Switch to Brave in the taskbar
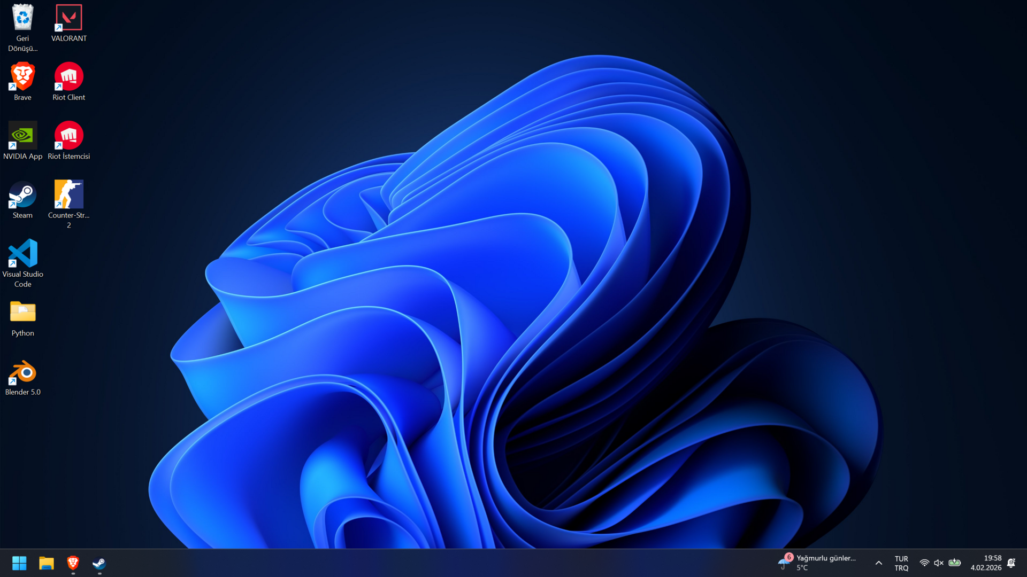 [x=73, y=563]
